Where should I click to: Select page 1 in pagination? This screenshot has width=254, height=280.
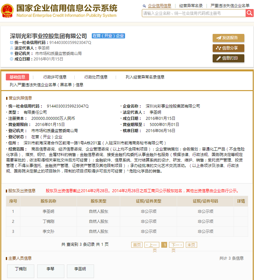pos(164,245)
